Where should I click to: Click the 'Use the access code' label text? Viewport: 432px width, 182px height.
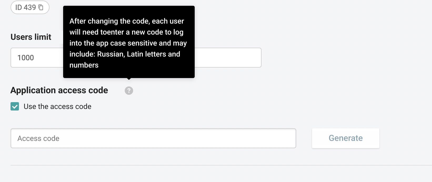(x=57, y=106)
